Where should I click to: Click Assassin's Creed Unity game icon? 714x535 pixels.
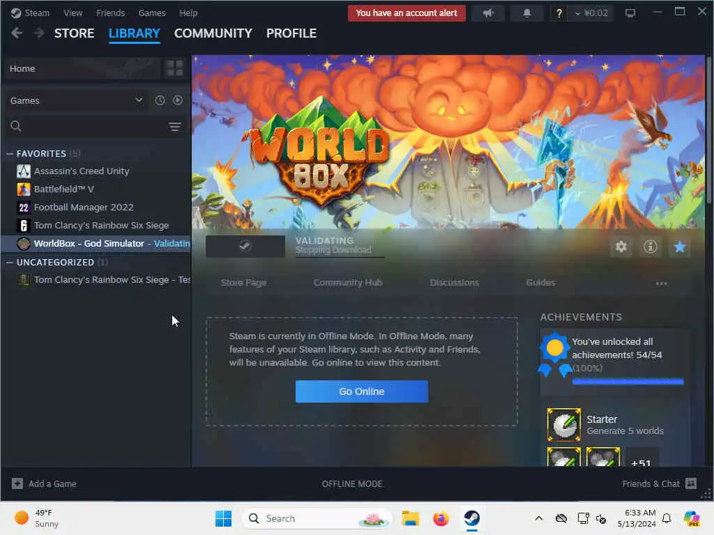[x=24, y=171]
